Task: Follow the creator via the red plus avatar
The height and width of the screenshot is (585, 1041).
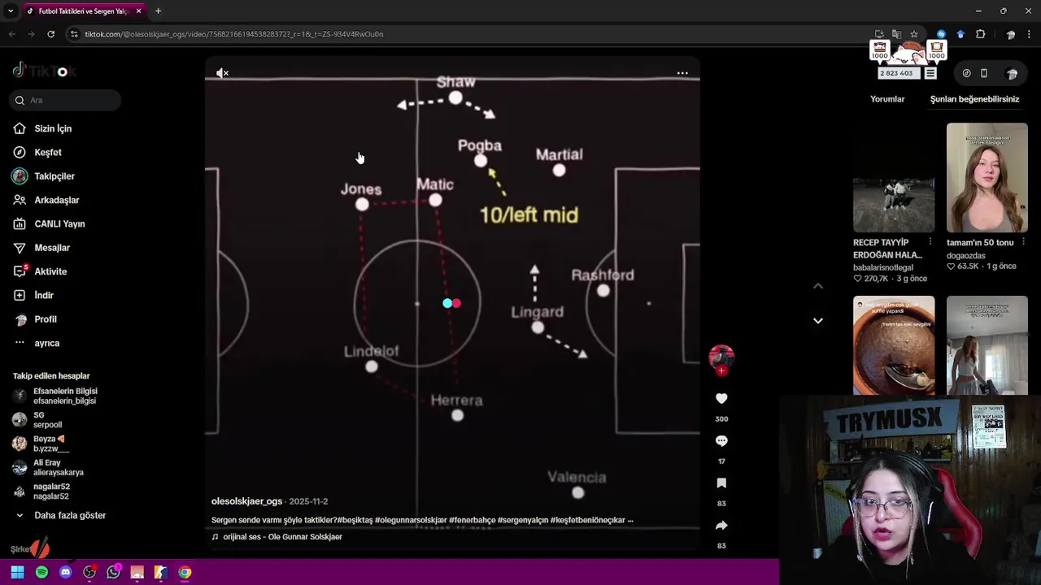Action: coord(721,370)
